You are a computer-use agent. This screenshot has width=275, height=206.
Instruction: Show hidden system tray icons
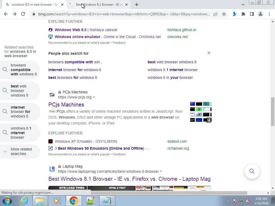[228, 201]
